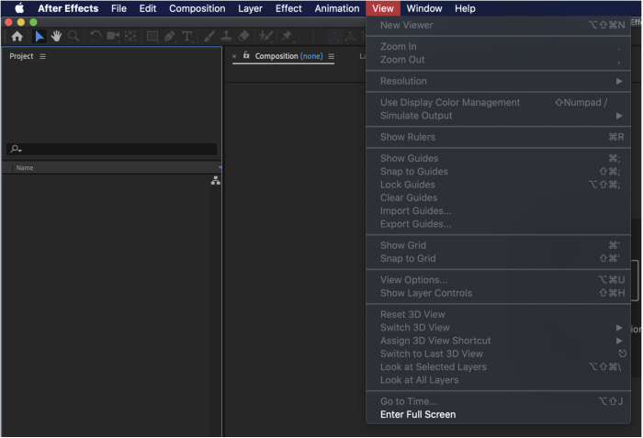This screenshot has height=438, width=643.
Task: Click the Project panel search field
Action: coord(111,149)
